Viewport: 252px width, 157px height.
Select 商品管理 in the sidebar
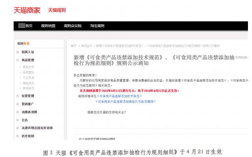28,60
